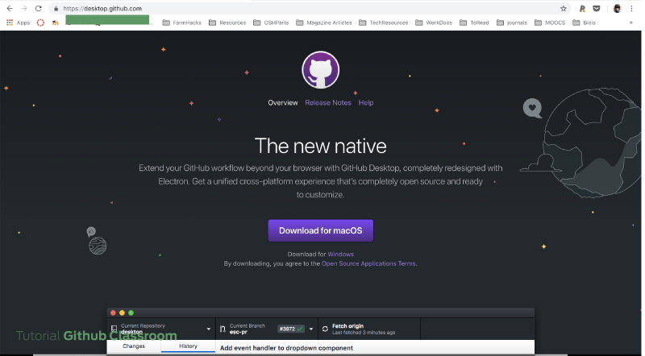Click the Download for macOS button

(320, 230)
